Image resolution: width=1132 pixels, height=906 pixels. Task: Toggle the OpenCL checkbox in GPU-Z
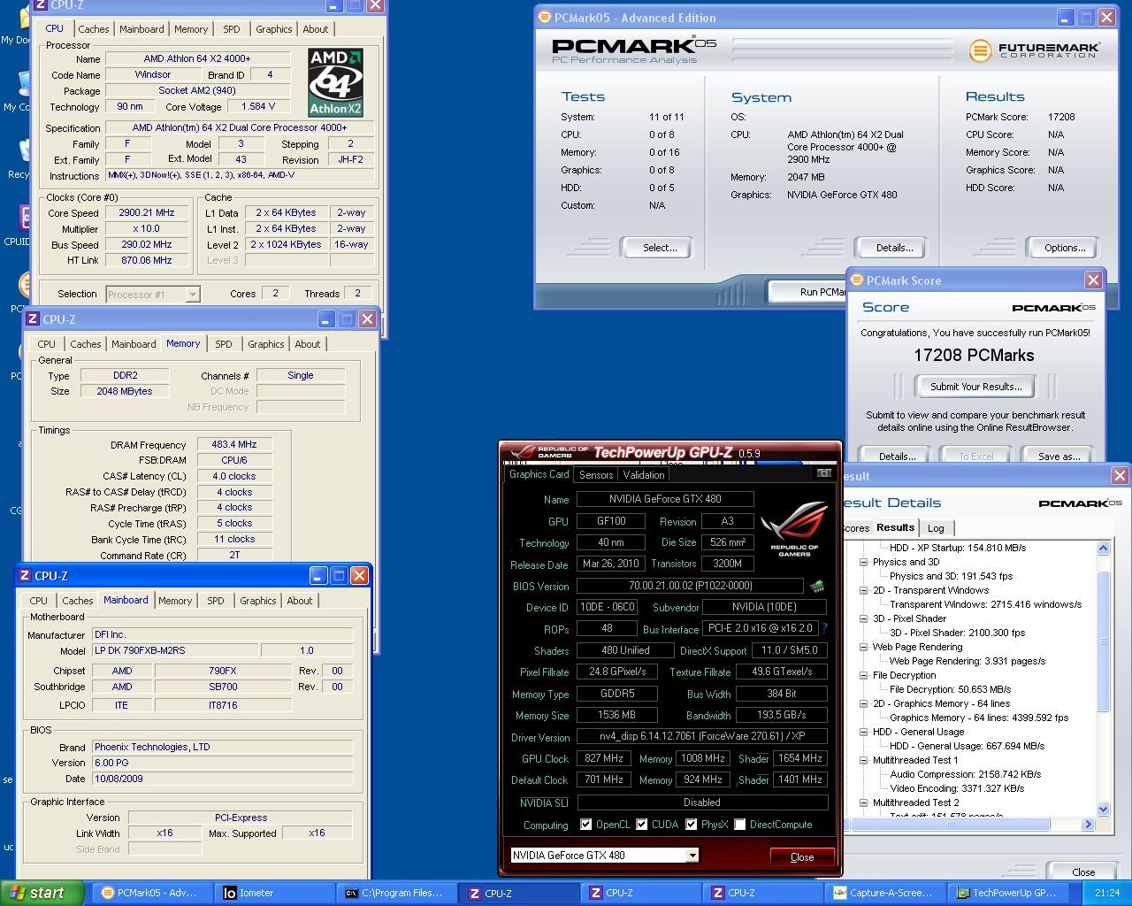click(x=585, y=825)
